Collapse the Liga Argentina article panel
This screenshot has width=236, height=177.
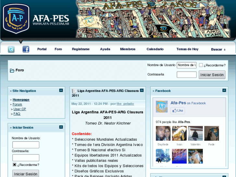point(142,90)
